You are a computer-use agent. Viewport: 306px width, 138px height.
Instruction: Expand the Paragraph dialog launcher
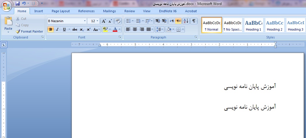(196, 37)
